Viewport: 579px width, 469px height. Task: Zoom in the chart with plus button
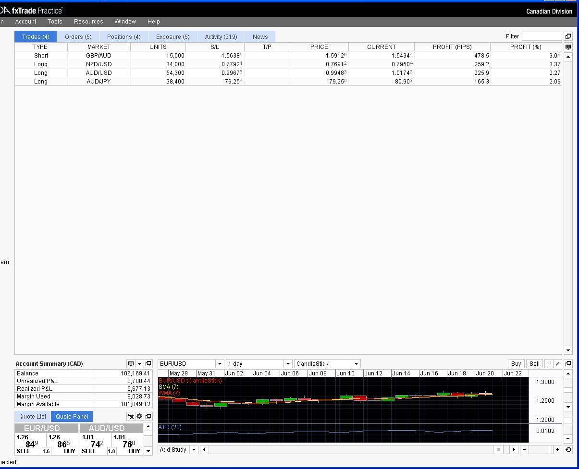pyautogui.click(x=557, y=450)
